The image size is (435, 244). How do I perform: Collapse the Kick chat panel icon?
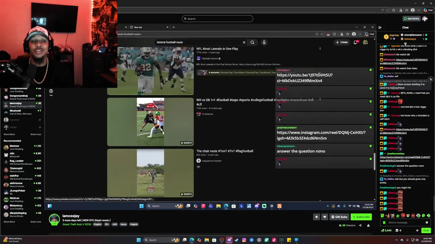pyautogui.click(x=380, y=27)
